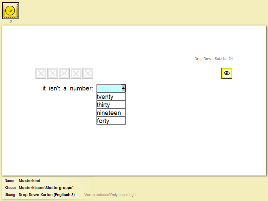
Task: Click the name "Musterkind"
Action: coord(29,181)
